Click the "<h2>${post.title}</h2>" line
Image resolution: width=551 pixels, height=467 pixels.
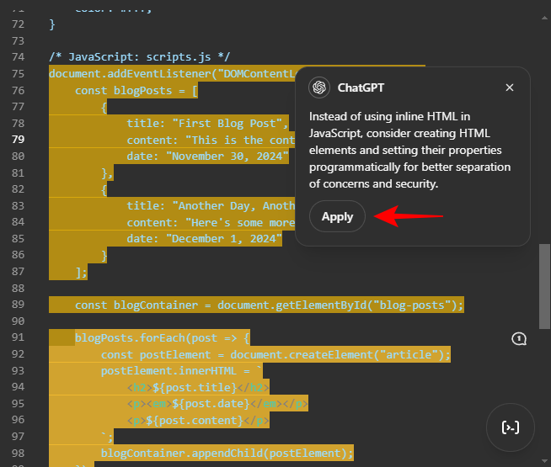click(198, 387)
